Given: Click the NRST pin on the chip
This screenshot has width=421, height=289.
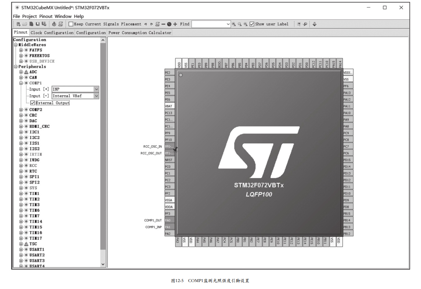Looking at the screenshot, I should click(170, 160).
